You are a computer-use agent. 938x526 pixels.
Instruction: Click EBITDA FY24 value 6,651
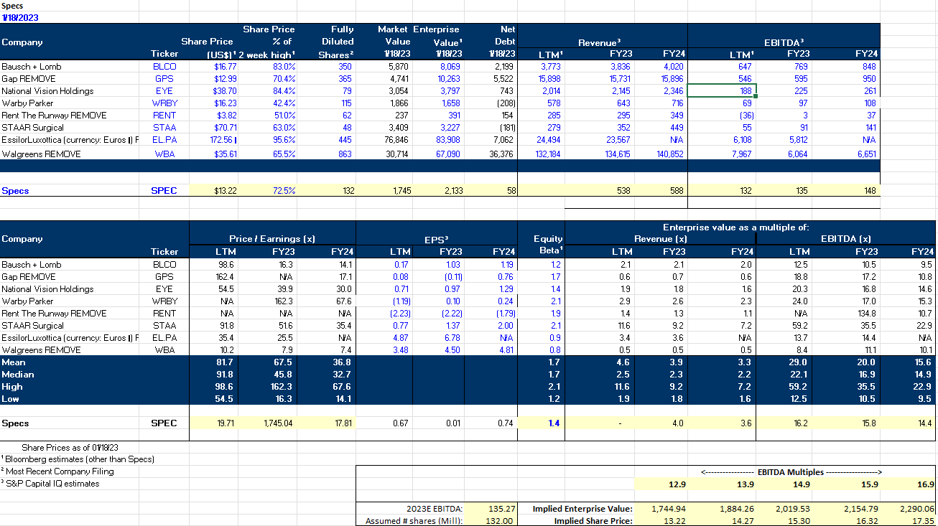click(x=865, y=154)
